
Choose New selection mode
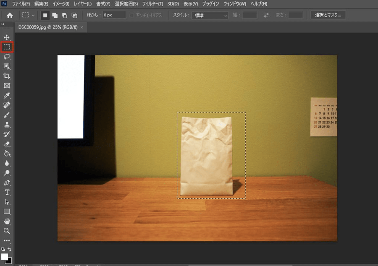click(x=45, y=16)
